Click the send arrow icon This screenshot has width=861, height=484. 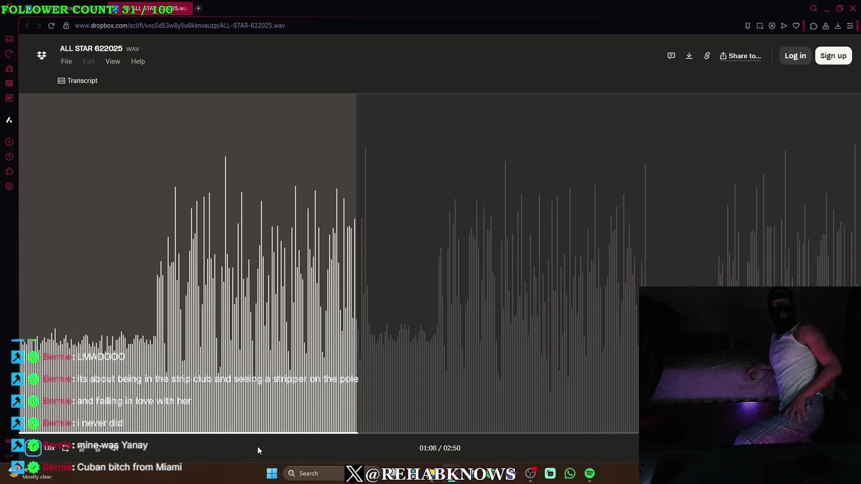coord(784,26)
